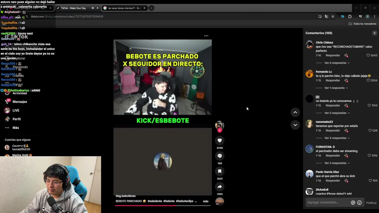Click the Publicar button

click(x=371, y=203)
